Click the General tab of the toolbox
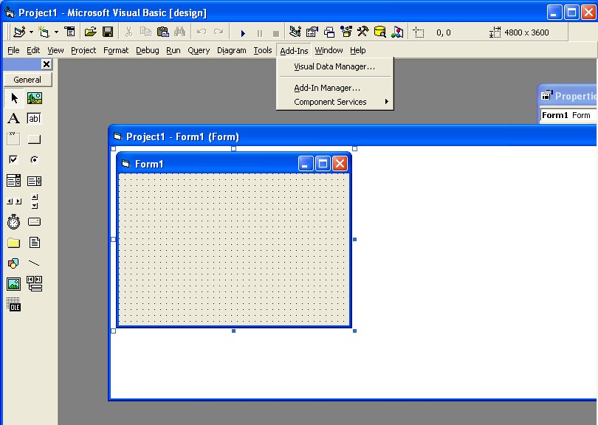The height and width of the screenshot is (425, 598). click(27, 80)
